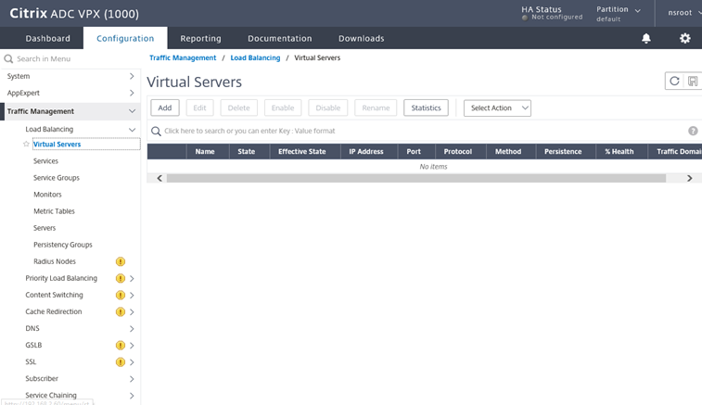Image resolution: width=702 pixels, height=405 pixels.
Task: Click the Disable button
Action: coord(327,108)
